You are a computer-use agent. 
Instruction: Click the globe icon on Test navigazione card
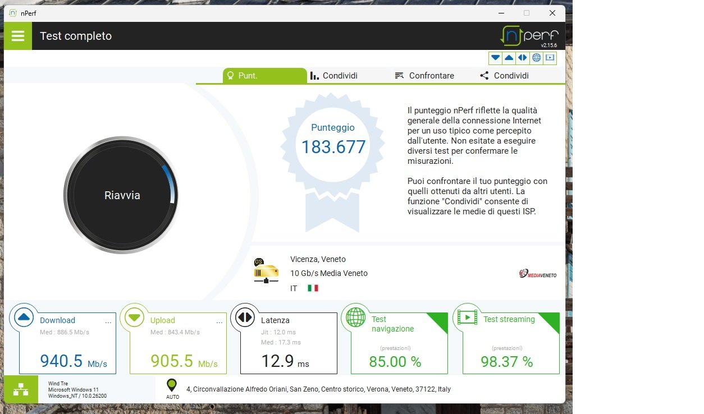click(355, 317)
